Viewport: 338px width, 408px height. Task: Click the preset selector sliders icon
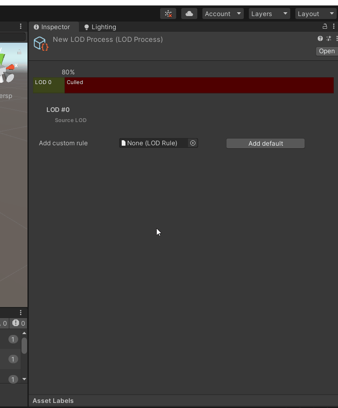[328, 38]
